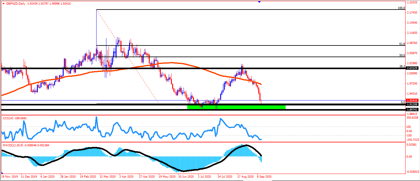Click the 27 Apr 2020 date label
The height and width of the screenshot is (181, 420).
146,177
